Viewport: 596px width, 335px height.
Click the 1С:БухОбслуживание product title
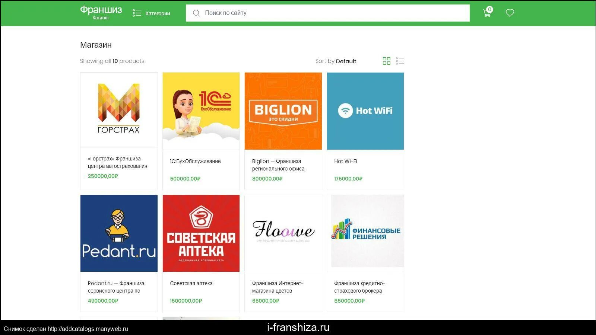pos(195,161)
